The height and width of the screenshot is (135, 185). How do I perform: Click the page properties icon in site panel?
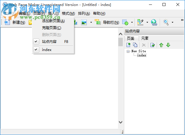tap(153, 45)
